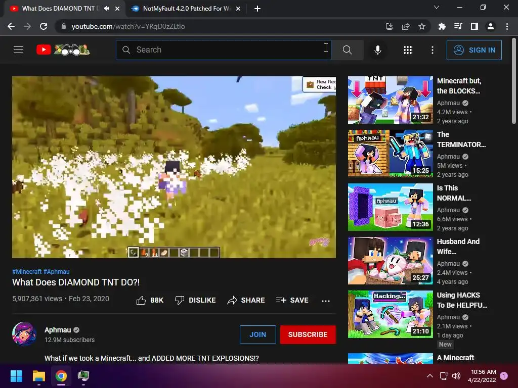Open The TERMINATOR video thumbnail
Screen dimensions: 518x388
point(390,154)
